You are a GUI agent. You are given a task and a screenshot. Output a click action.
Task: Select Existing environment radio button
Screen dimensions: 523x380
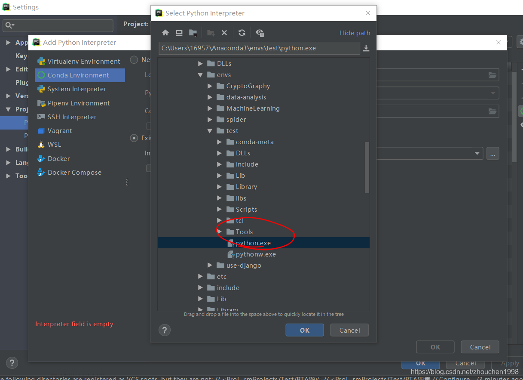134,138
